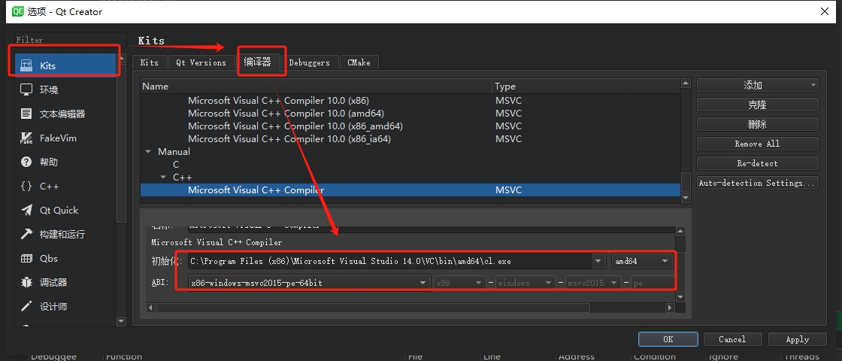The height and width of the screenshot is (361, 842).
Task: Sort compilers by Type column header
Action: [x=586, y=86]
